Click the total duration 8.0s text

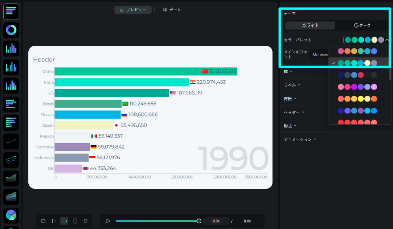[x=247, y=221]
